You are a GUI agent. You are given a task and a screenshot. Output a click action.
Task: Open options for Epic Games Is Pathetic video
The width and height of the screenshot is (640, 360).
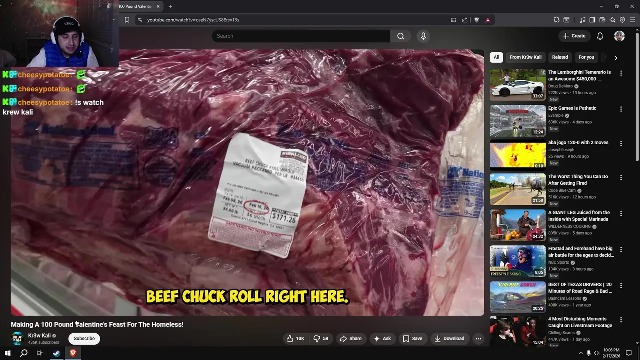click(x=621, y=109)
